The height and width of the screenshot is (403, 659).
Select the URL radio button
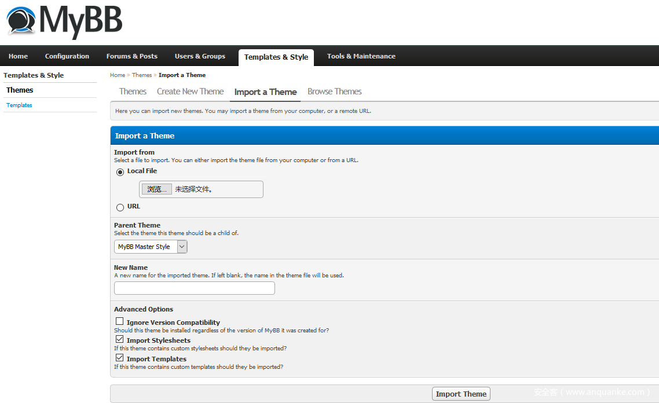pyautogui.click(x=120, y=207)
